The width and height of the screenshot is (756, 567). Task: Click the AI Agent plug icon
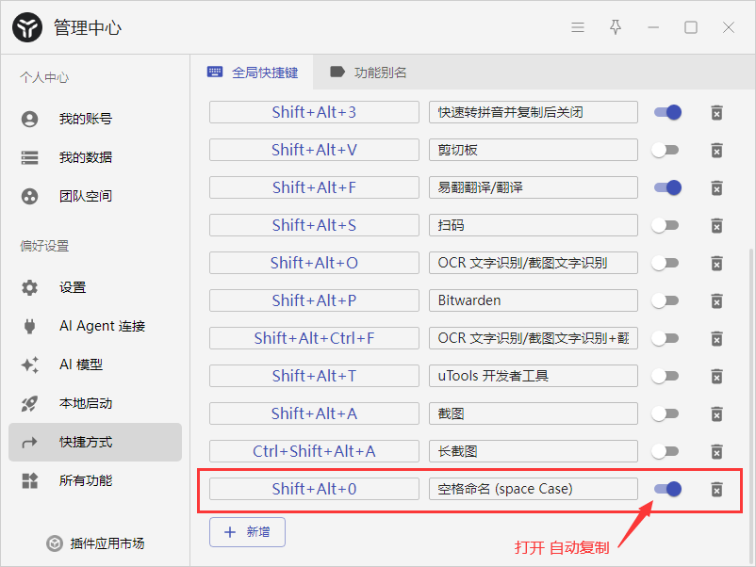coord(29,326)
